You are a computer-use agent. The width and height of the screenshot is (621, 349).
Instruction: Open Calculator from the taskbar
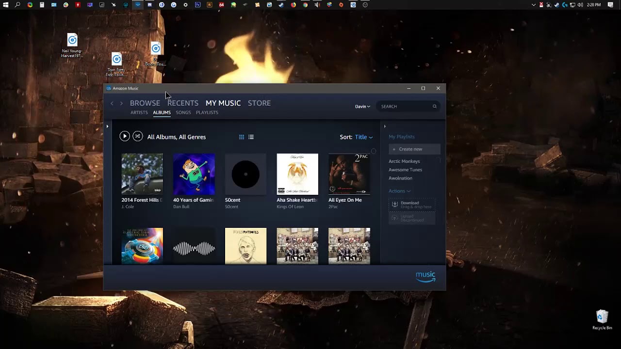[x=42, y=5]
